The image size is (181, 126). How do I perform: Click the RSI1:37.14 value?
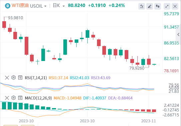pos(58,78)
